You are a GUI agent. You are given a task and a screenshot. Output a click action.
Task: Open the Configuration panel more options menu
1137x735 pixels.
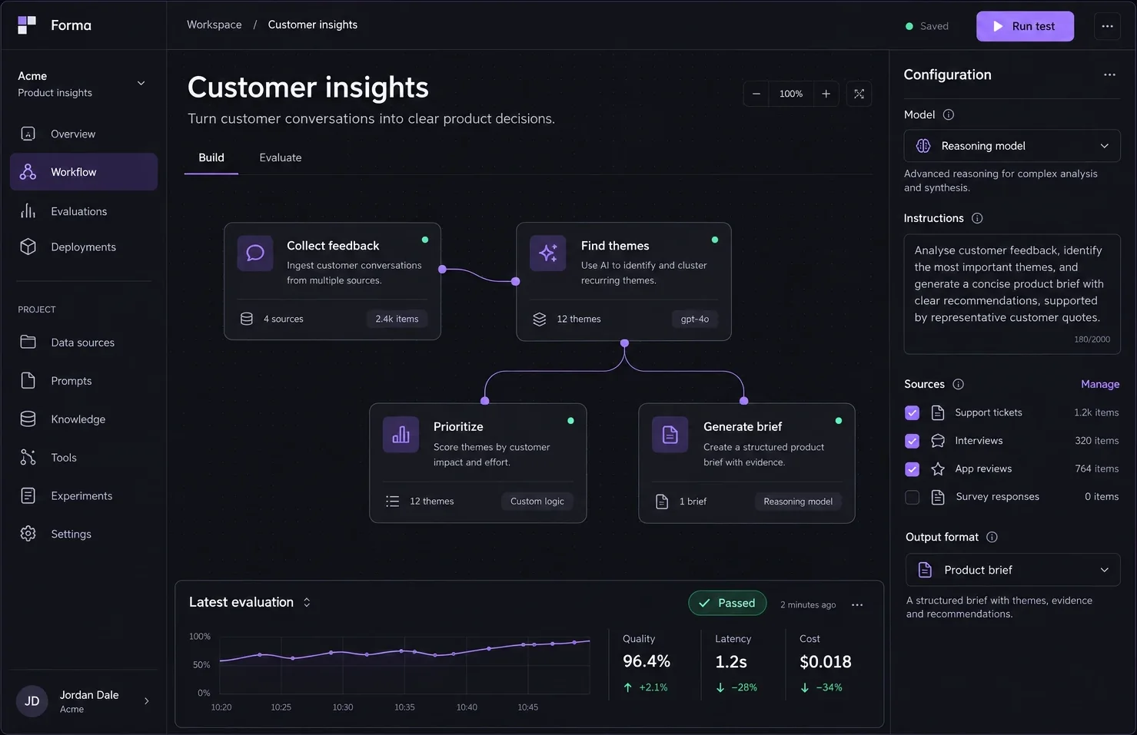1109,74
